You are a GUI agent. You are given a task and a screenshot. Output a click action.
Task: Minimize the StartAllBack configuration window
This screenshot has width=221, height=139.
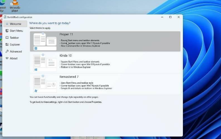pos(162,17)
